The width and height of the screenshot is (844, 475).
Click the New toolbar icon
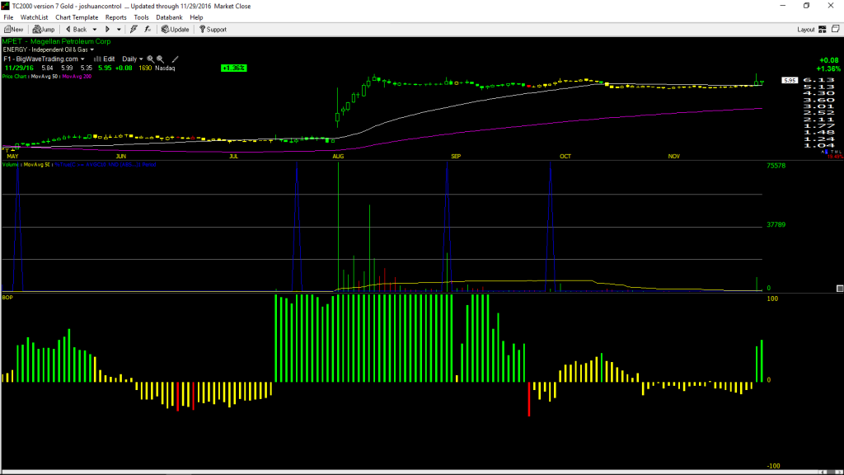pyautogui.click(x=13, y=30)
